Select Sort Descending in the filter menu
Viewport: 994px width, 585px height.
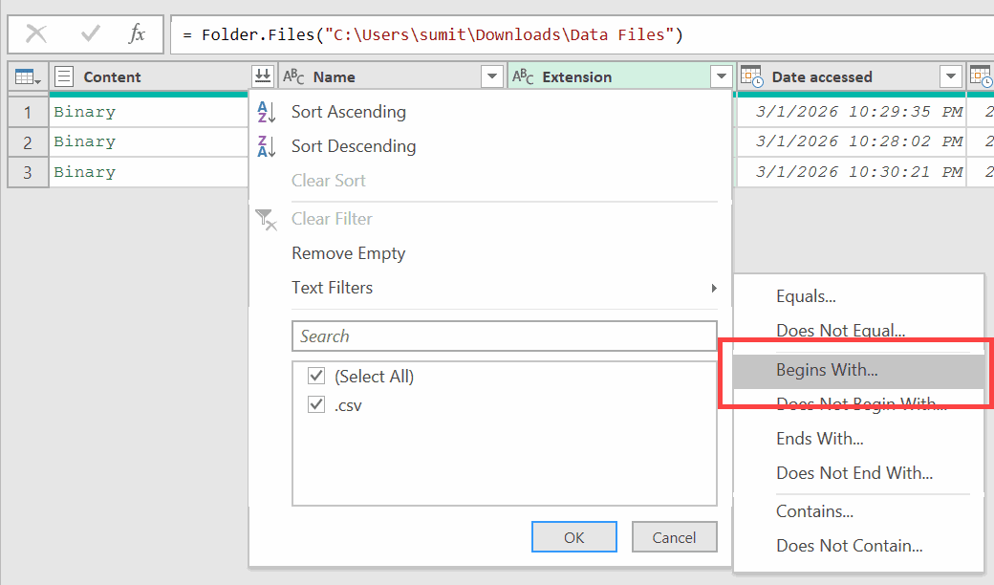point(354,145)
